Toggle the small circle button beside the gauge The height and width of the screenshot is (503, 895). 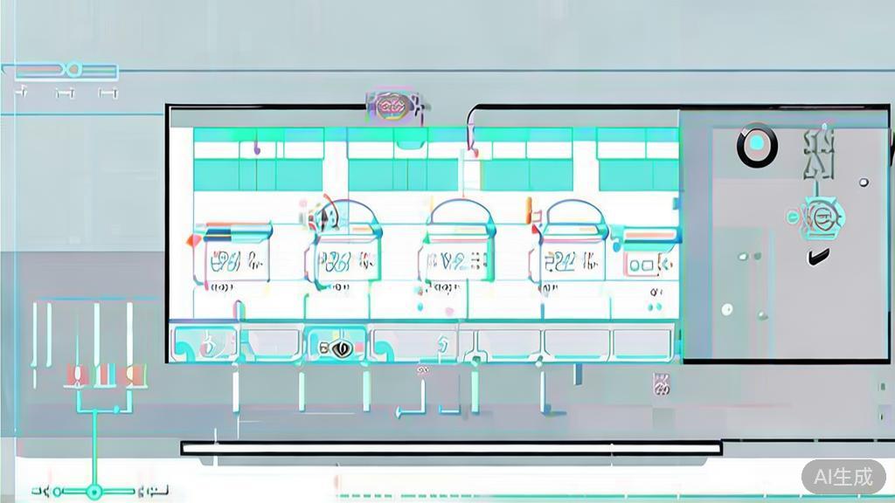(x=792, y=217)
